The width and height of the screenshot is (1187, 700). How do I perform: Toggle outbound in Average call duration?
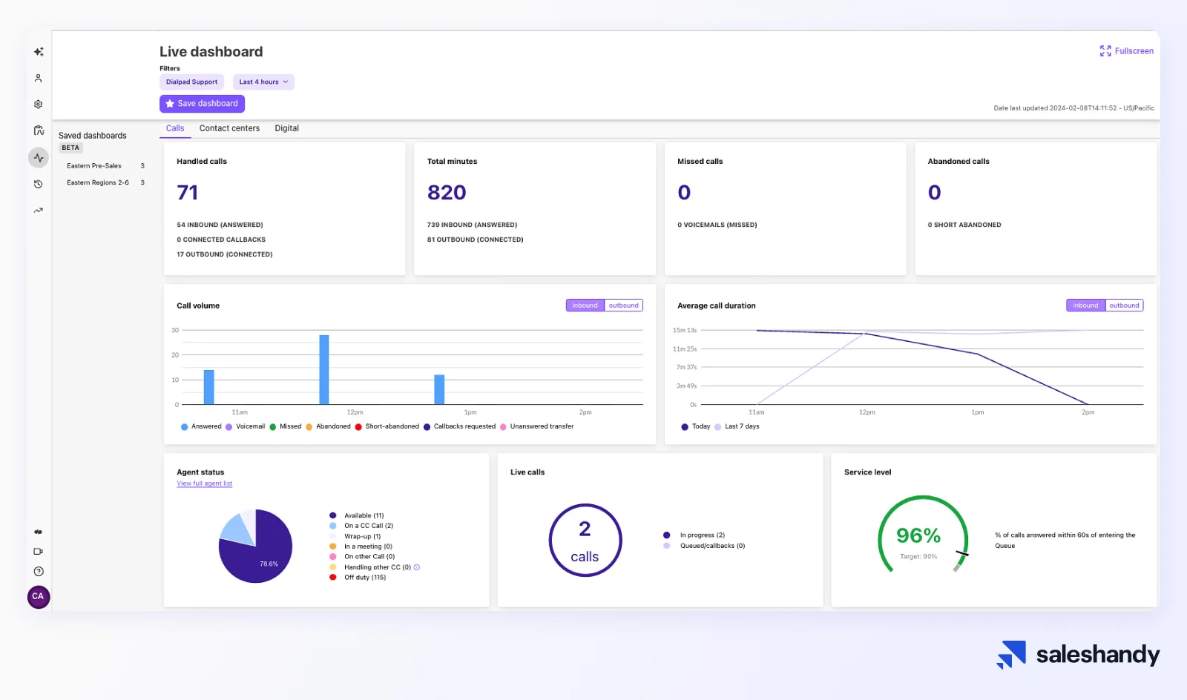tap(1125, 306)
